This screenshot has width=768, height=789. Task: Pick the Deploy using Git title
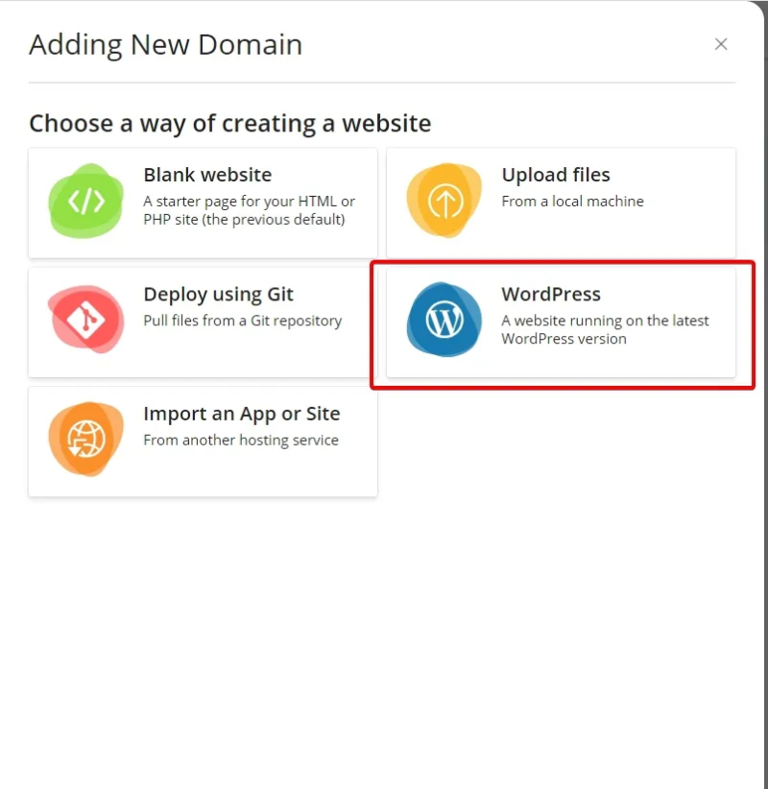coord(218,295)
